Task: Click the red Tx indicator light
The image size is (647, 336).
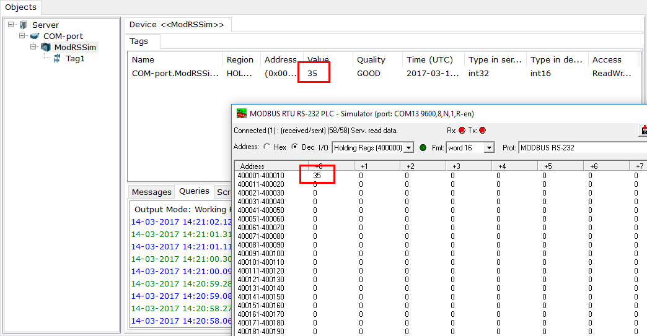Action: (482, 131)
